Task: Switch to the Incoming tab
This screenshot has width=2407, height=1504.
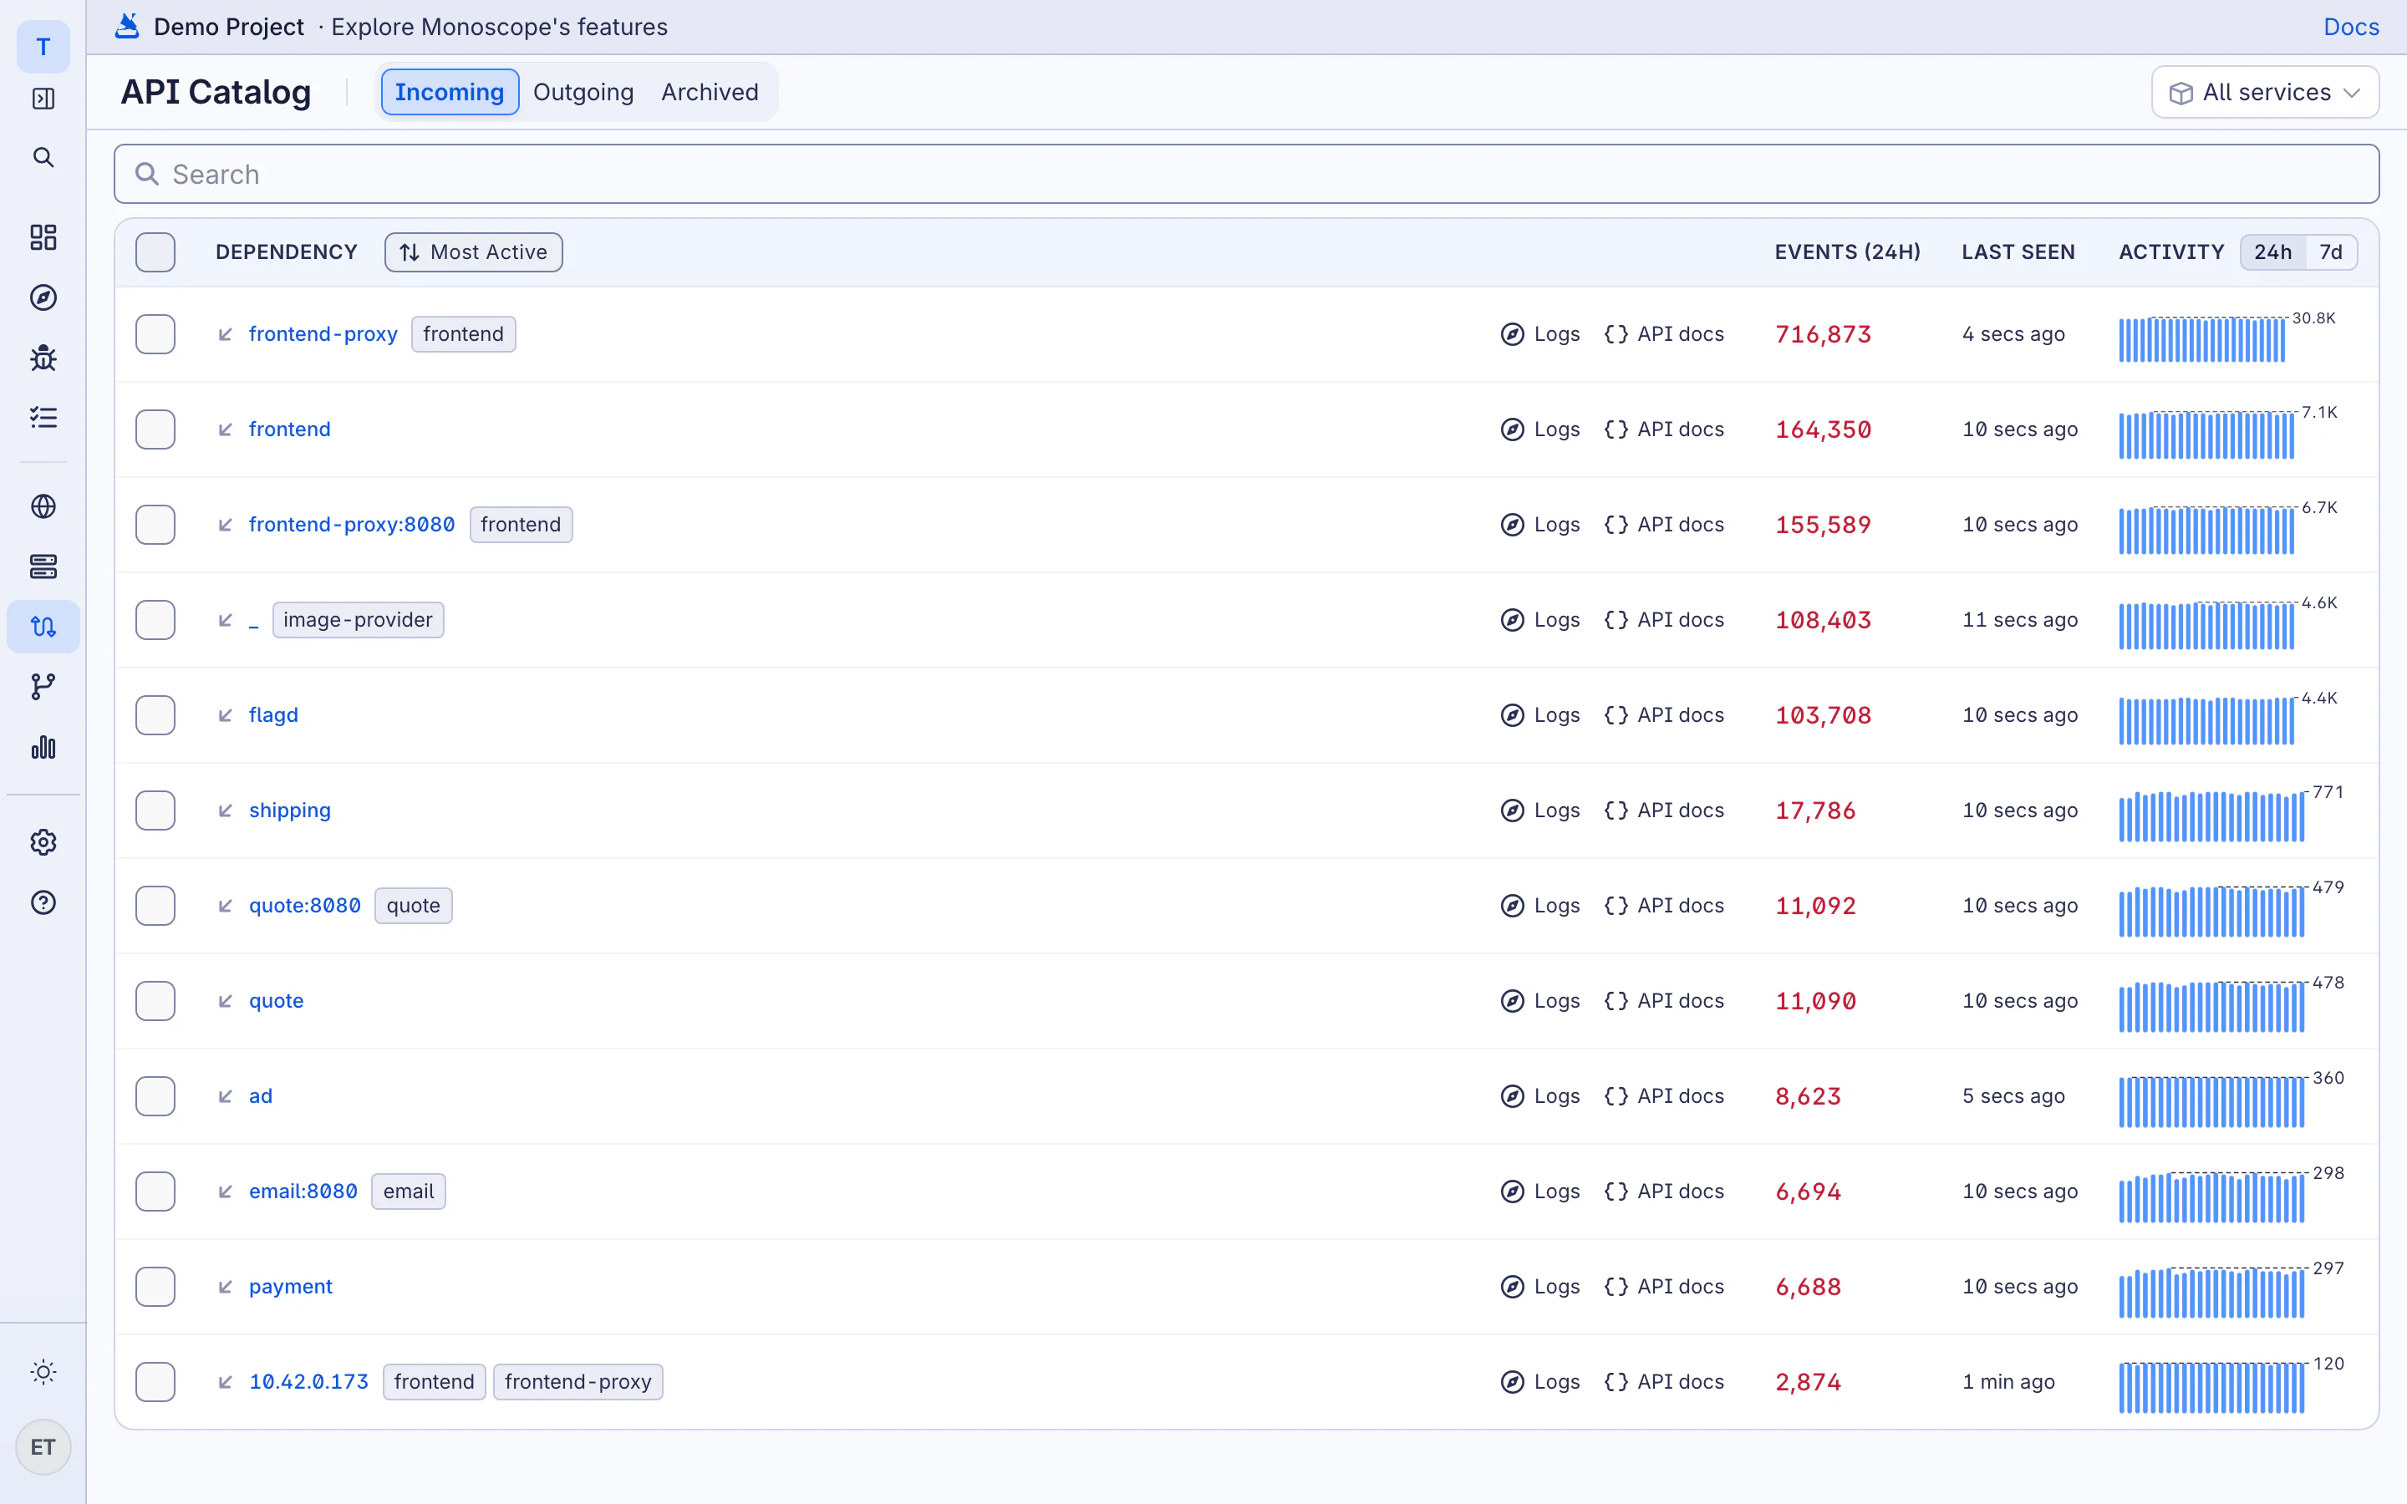Action: (x=450, y=93)
